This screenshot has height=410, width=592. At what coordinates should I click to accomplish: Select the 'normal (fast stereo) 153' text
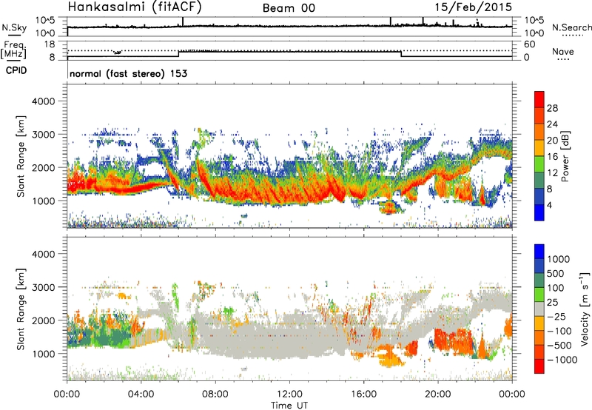(128, 73)
